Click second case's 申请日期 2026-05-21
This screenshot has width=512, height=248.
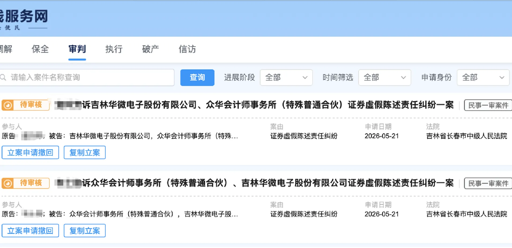[382, 214]
